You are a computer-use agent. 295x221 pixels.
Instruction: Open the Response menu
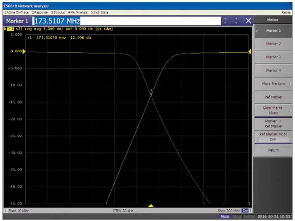click(40, 12)
